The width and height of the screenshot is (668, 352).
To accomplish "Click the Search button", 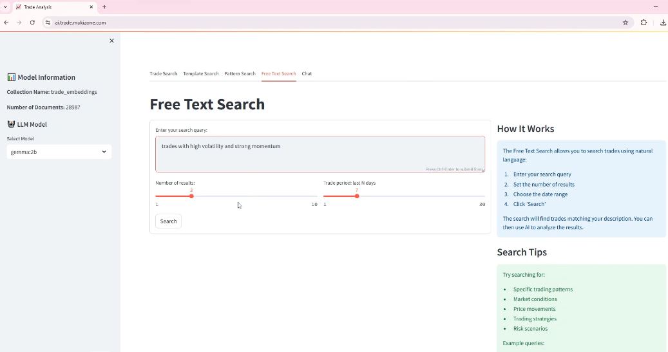I will click(168, 221).
